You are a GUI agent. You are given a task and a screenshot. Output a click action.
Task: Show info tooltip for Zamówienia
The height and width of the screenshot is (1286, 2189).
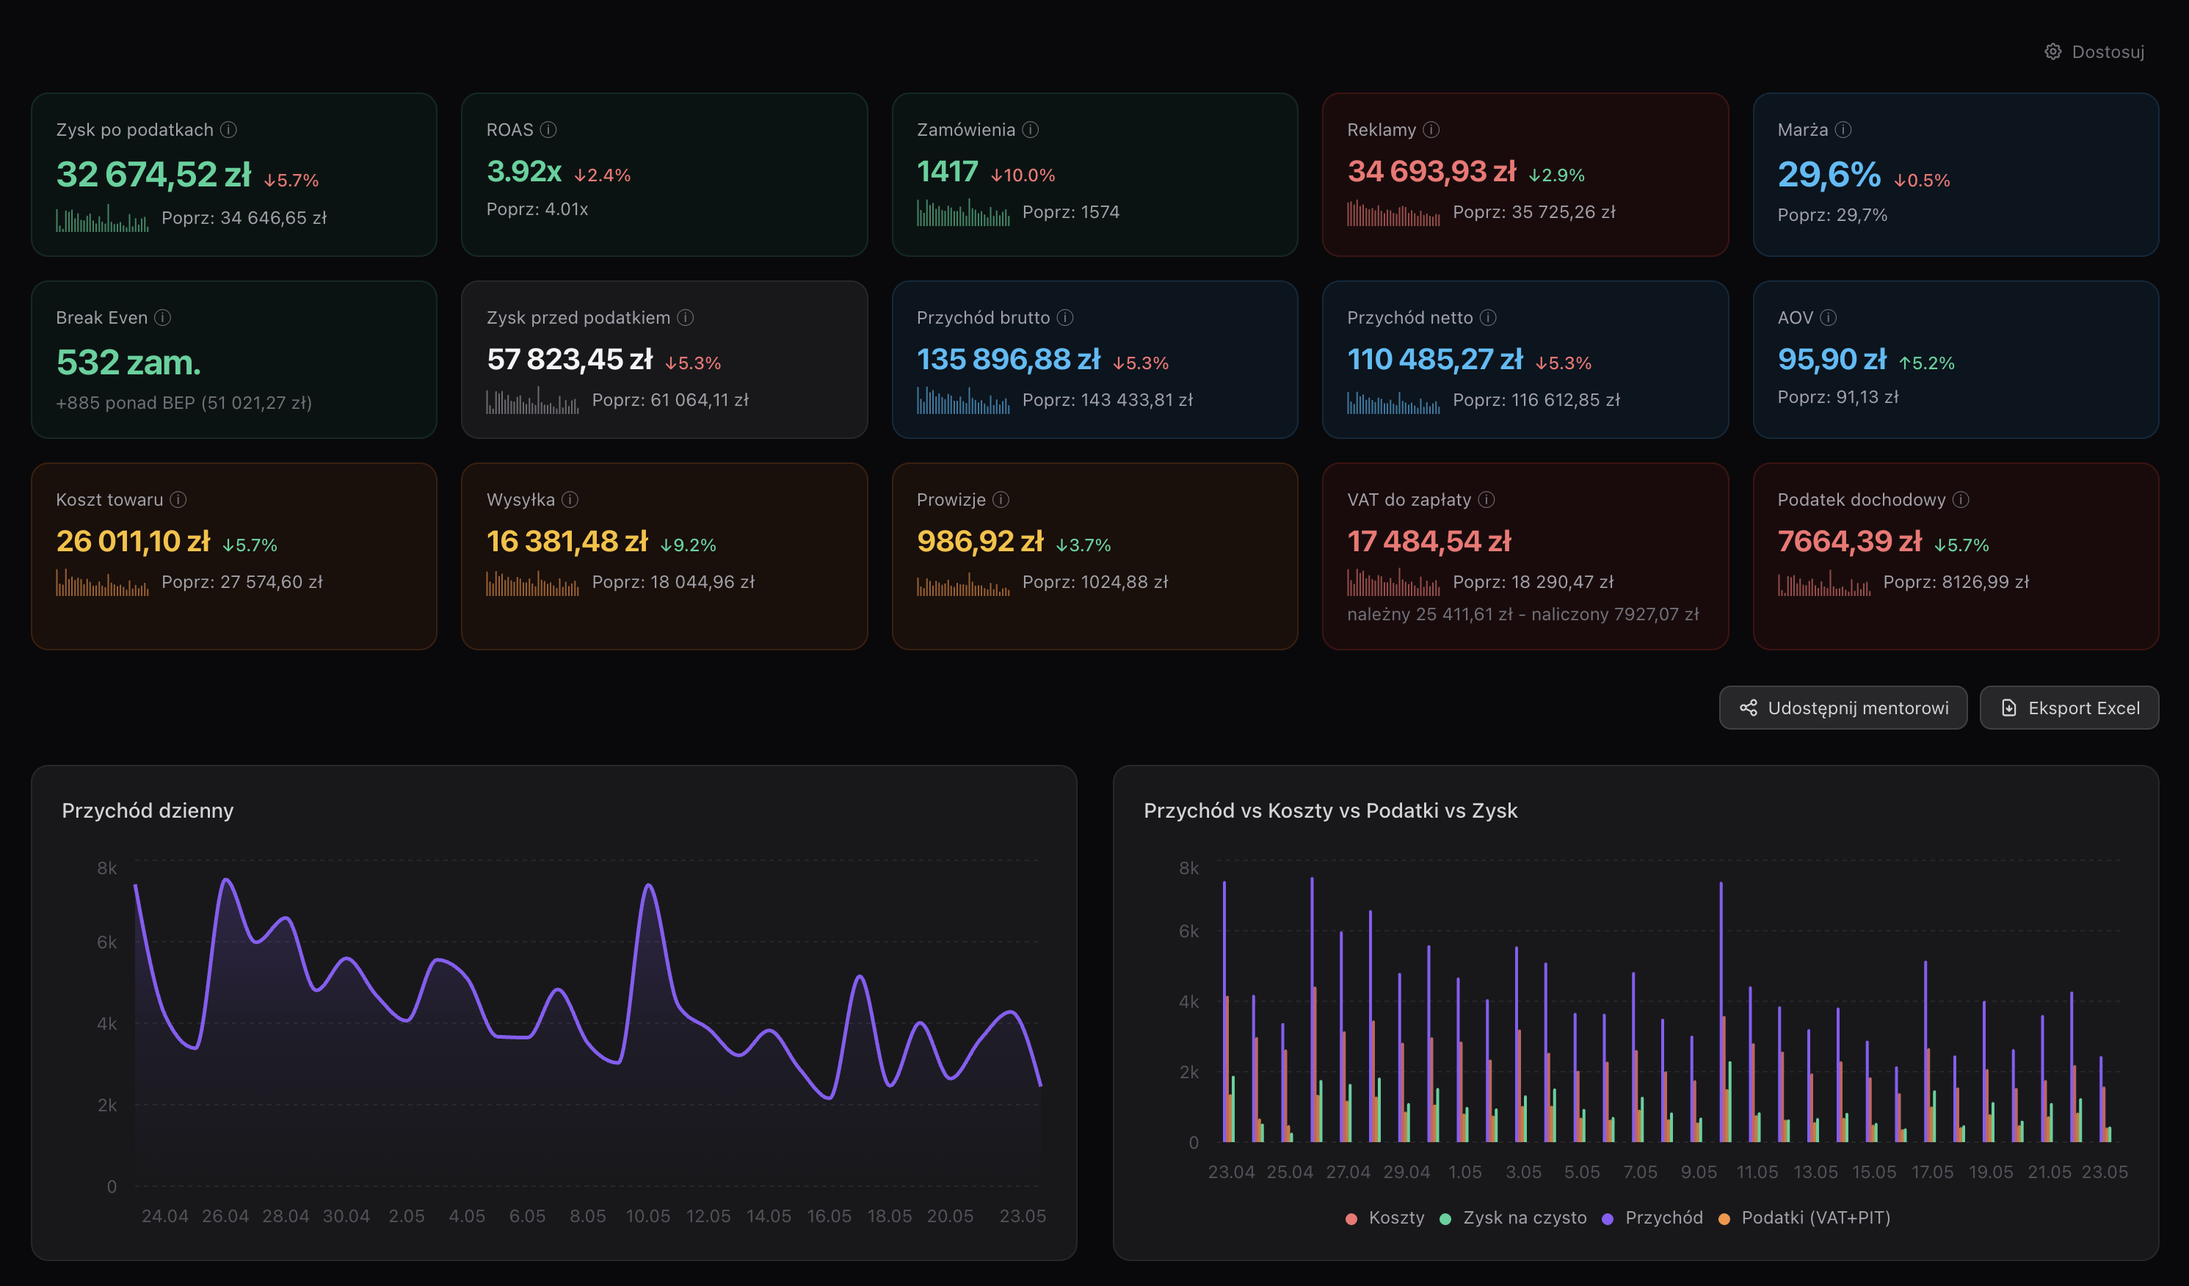point(1030,129)
